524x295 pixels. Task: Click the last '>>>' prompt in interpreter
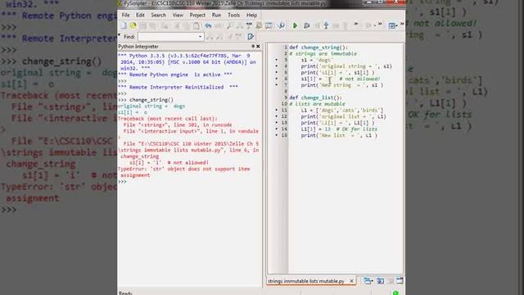pyautogui.click(x=122, y=182)
